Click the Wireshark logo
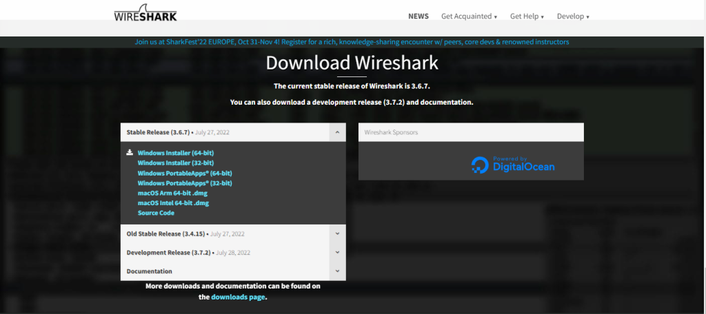 coord(145,13)
